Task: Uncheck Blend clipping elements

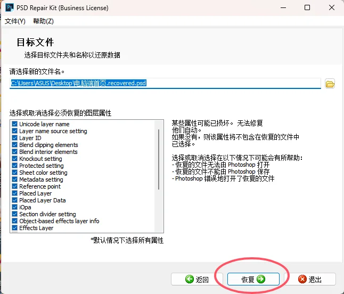Action: click(x=15, y=145)
